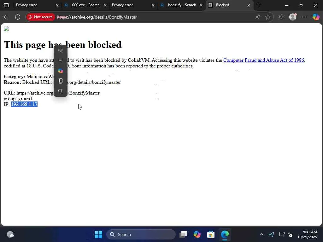The height and width of the screenshot is (242, 323).
Task: Click the muted volume tray icon
Action: (290, 234)
